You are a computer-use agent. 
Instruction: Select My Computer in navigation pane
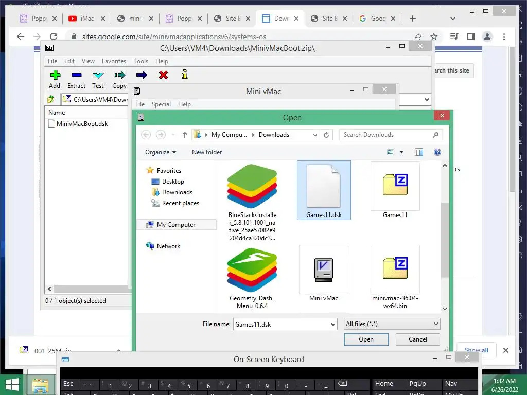176,224
